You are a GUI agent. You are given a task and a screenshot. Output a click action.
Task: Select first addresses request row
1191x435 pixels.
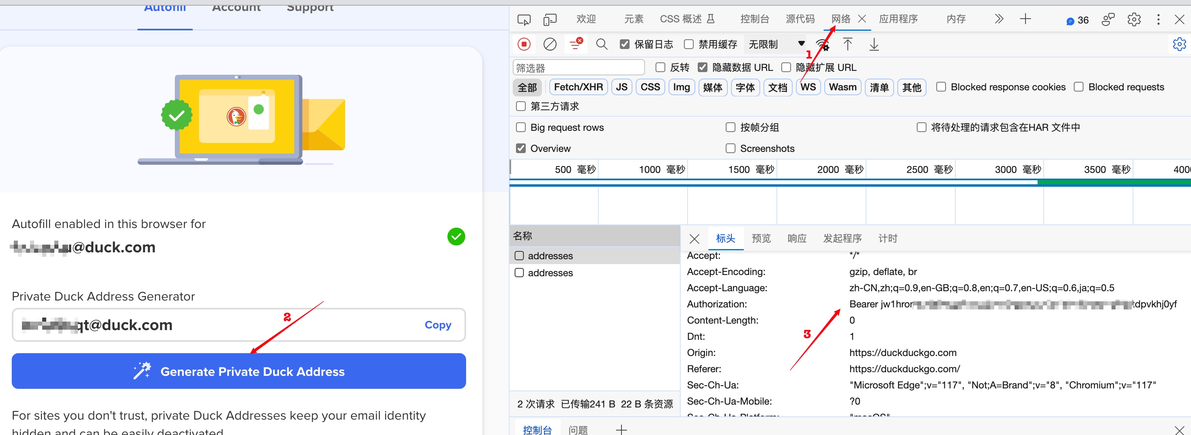tap(595, 256)
